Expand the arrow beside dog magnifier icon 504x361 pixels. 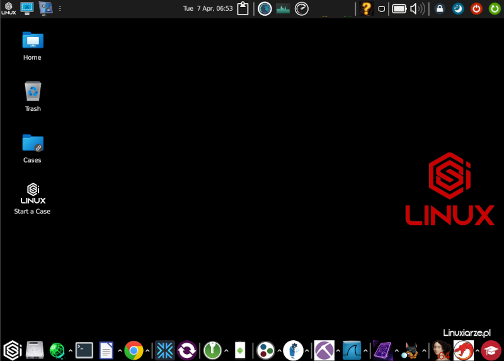click(x=424, y=350)
